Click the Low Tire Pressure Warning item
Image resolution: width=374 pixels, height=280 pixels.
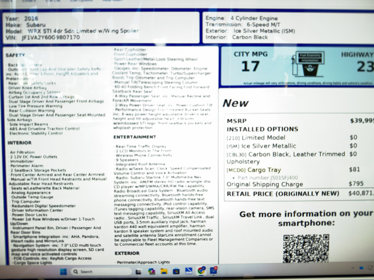tap(35, 106)
